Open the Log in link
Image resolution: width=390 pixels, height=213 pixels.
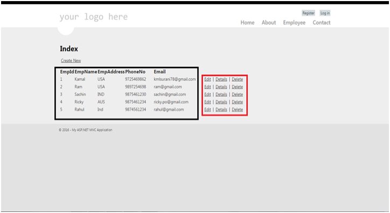point(325,13)
